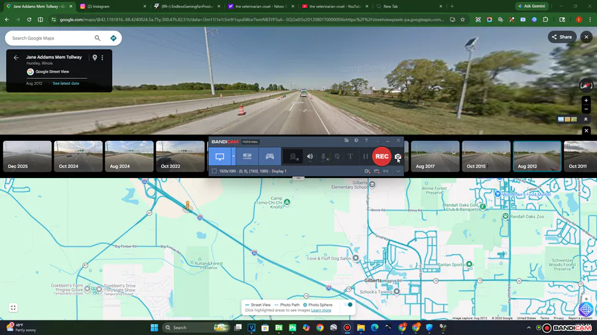
Task: Select Oct 2022 Street View thumbnail
Action: [180, 156]
